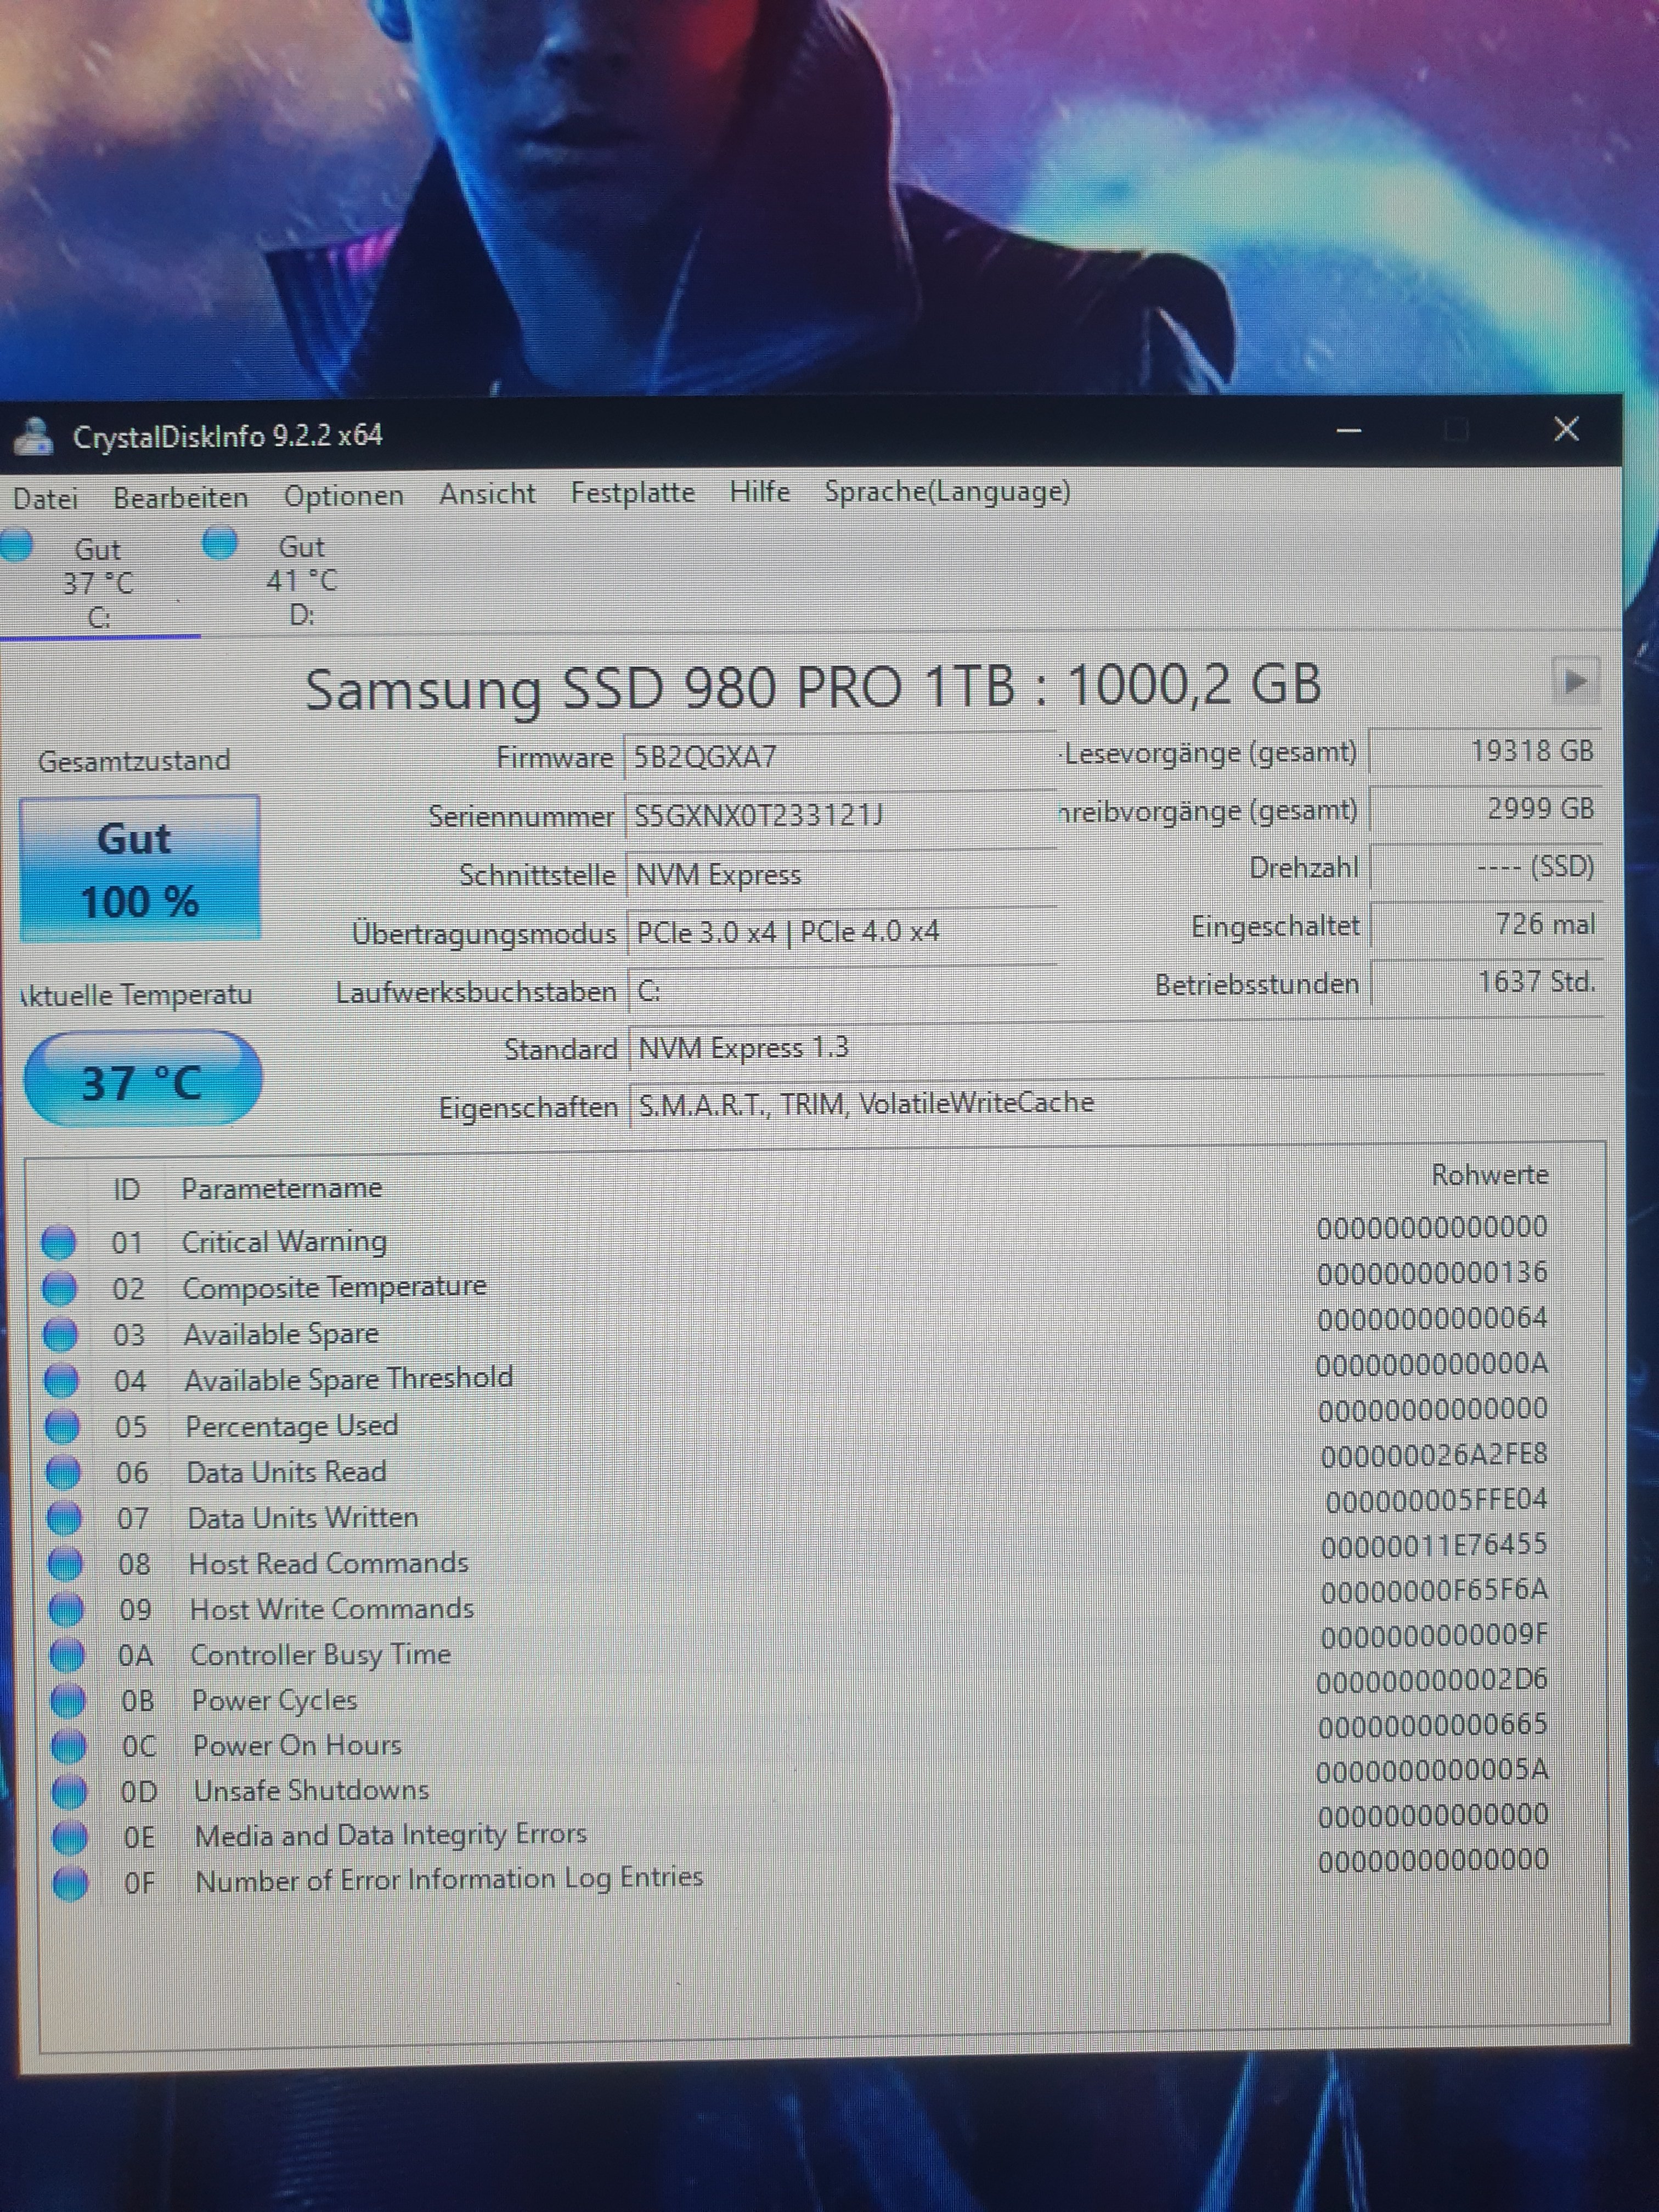
Task: Click status orb for Composite Temperature
Action: (59, 1288)
